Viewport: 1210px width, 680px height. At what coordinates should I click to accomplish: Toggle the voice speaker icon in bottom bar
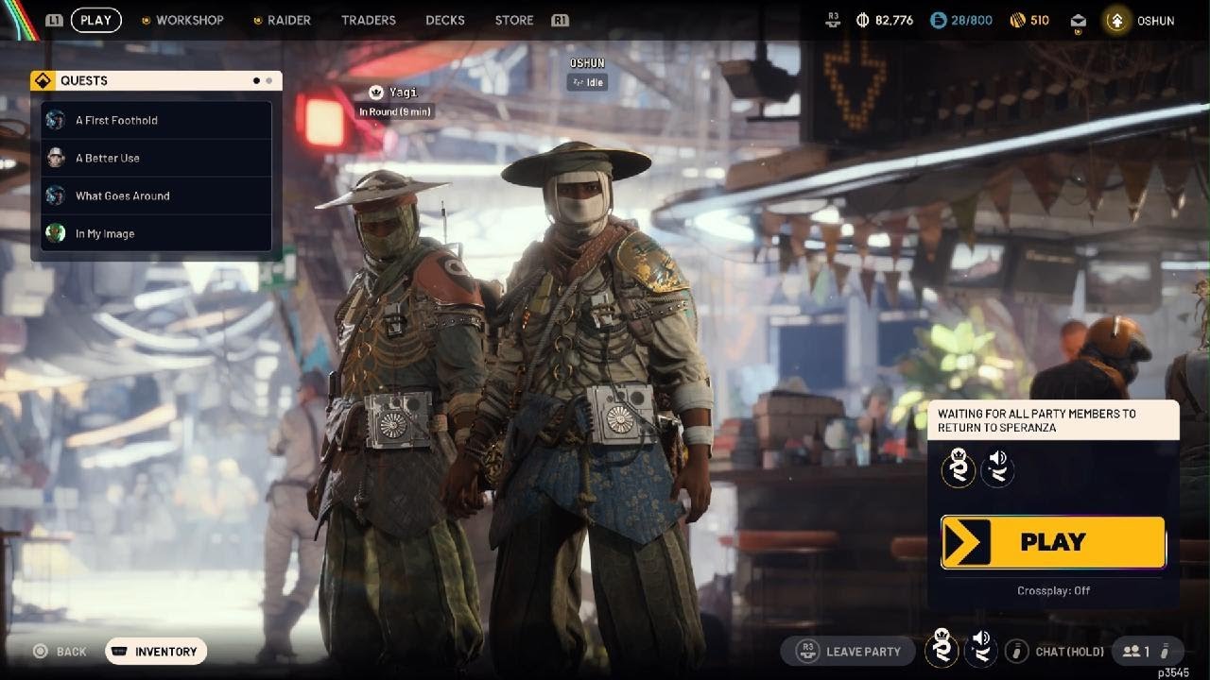click(981, 649)
